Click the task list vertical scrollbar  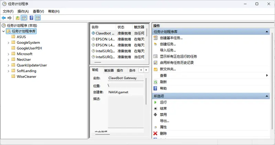pos(147,32)
